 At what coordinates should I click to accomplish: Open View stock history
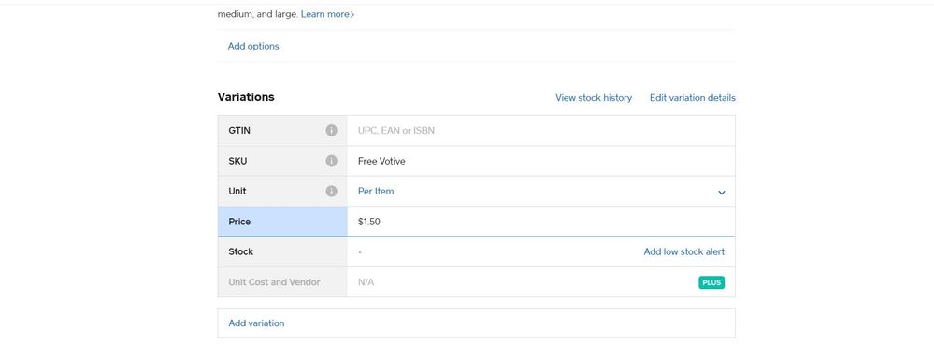(x=594, y=97)
